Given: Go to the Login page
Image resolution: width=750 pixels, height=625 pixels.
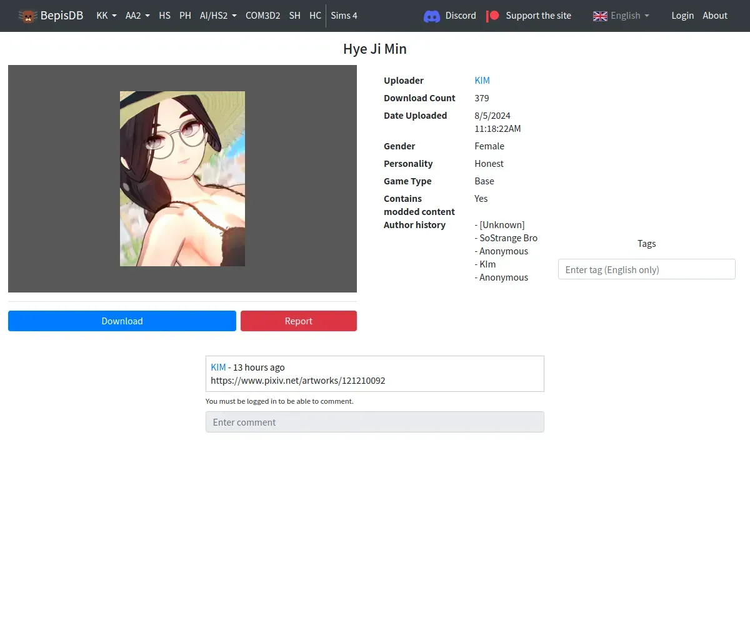Looking at the screenshot, I should point(682,16).
